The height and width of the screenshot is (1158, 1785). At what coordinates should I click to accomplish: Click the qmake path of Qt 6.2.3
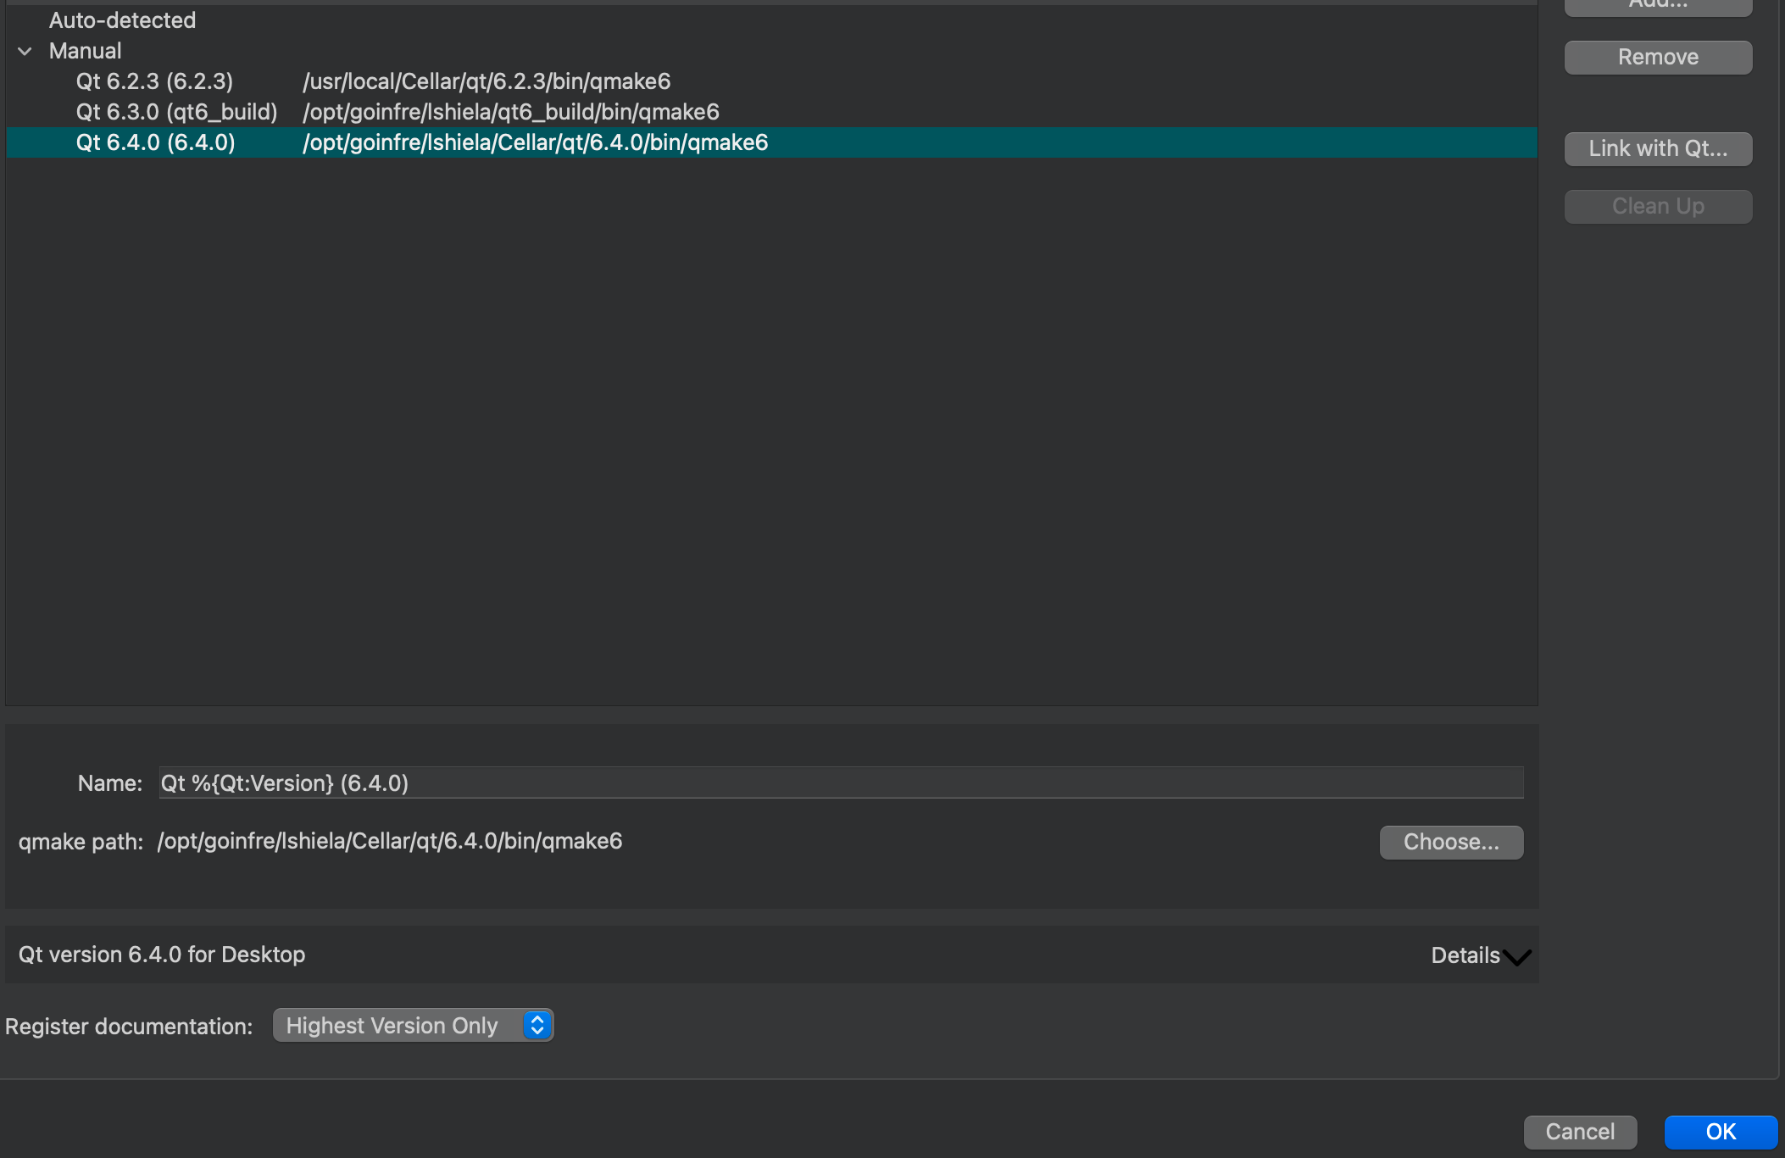click(x=487, y=81)
